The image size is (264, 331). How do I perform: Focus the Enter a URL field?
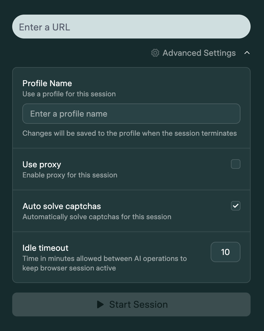pos(131,27)
